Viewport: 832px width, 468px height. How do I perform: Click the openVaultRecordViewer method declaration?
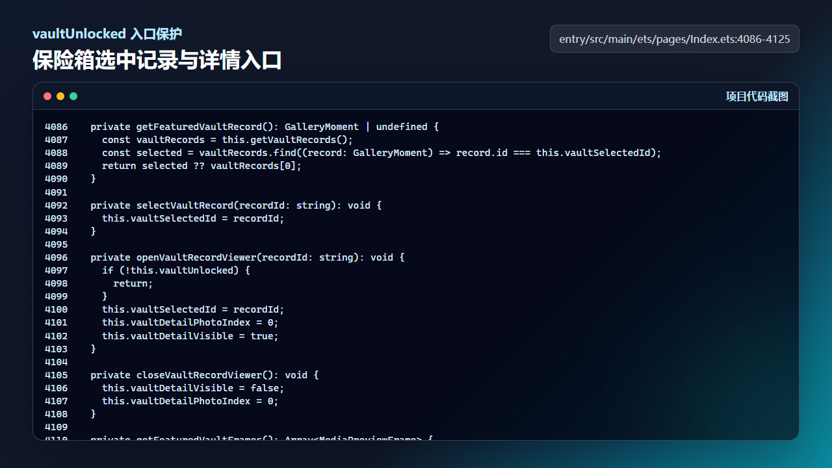click(x=248, y=257)
